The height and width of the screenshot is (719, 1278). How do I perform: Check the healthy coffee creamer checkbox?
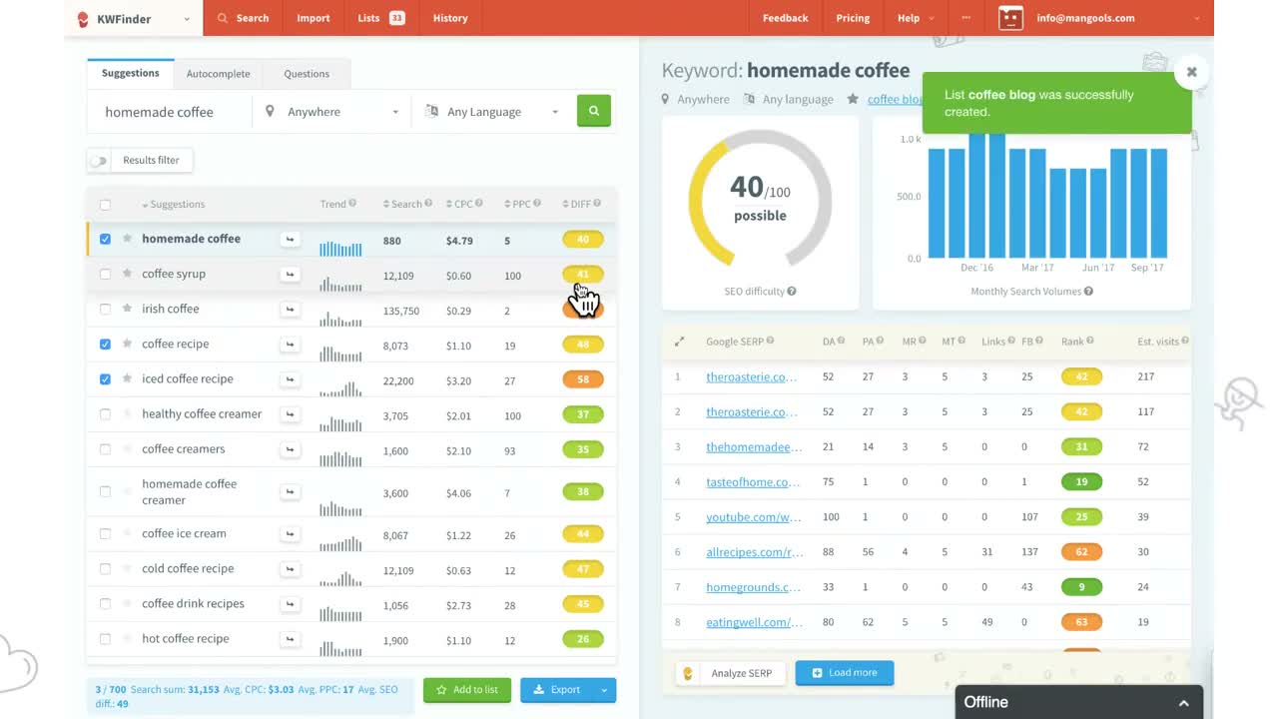coord(105,413)
